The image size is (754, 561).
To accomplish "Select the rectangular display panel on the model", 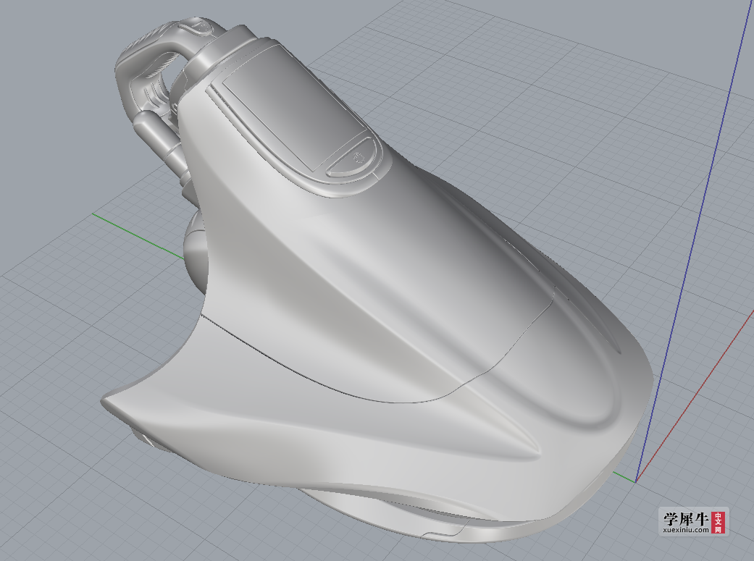I will click(x=294, y=107).
